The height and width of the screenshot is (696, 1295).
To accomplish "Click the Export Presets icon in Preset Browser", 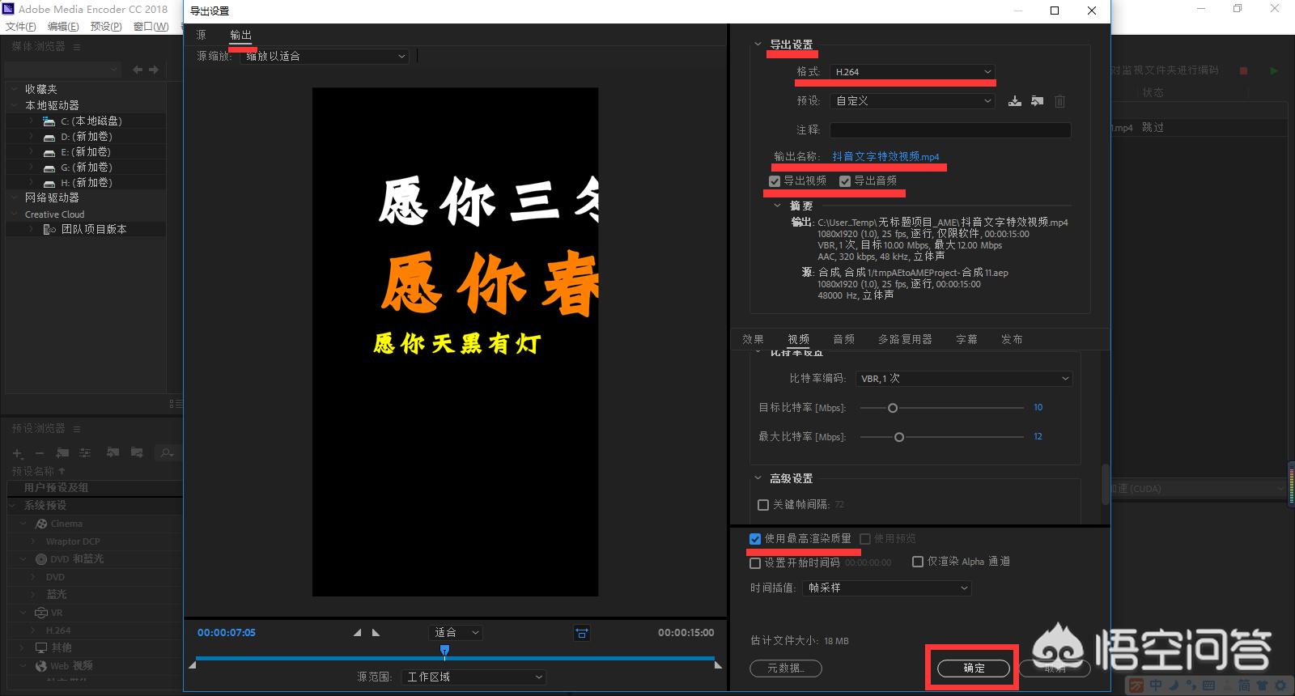I will tap(137, 453).
